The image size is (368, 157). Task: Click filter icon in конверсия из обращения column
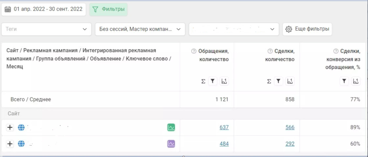point(344,81)
